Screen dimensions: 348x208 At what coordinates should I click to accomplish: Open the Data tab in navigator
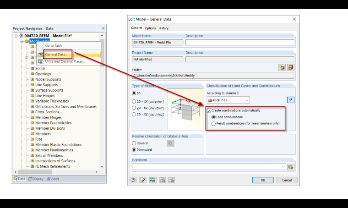[19, 179]
